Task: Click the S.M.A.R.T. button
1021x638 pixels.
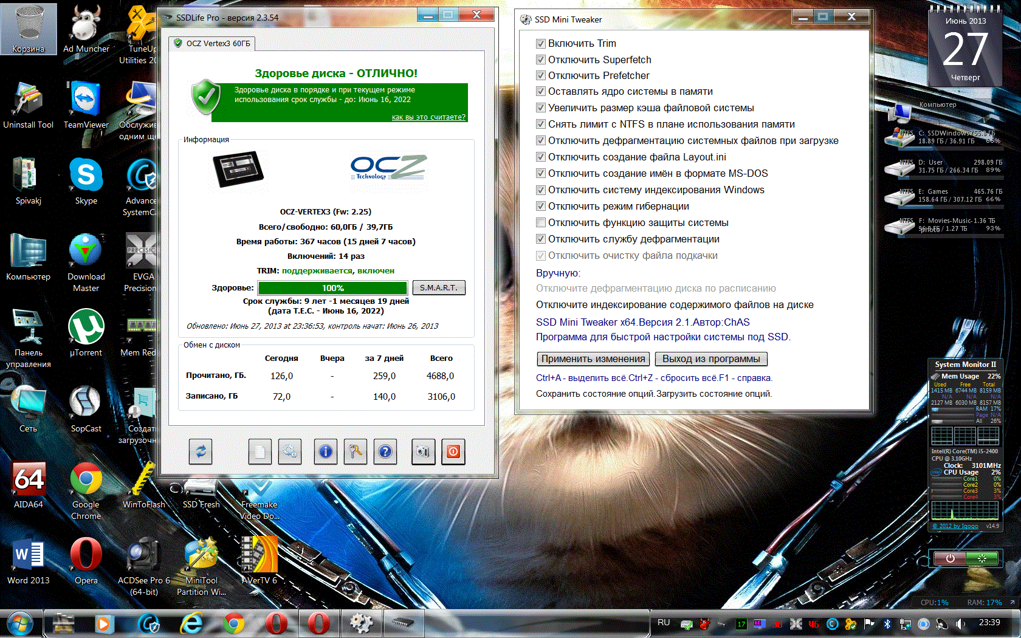Action: 439,287
